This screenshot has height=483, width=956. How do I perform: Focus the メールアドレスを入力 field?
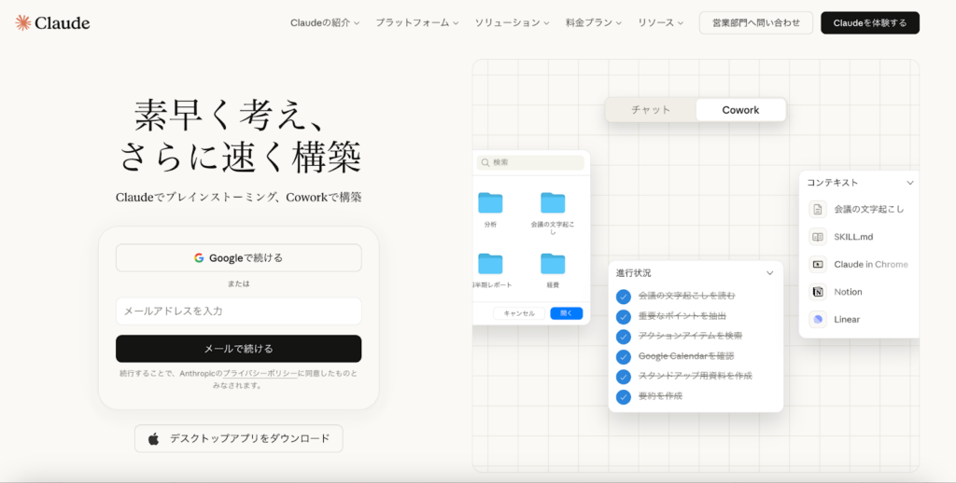[238, 310]
